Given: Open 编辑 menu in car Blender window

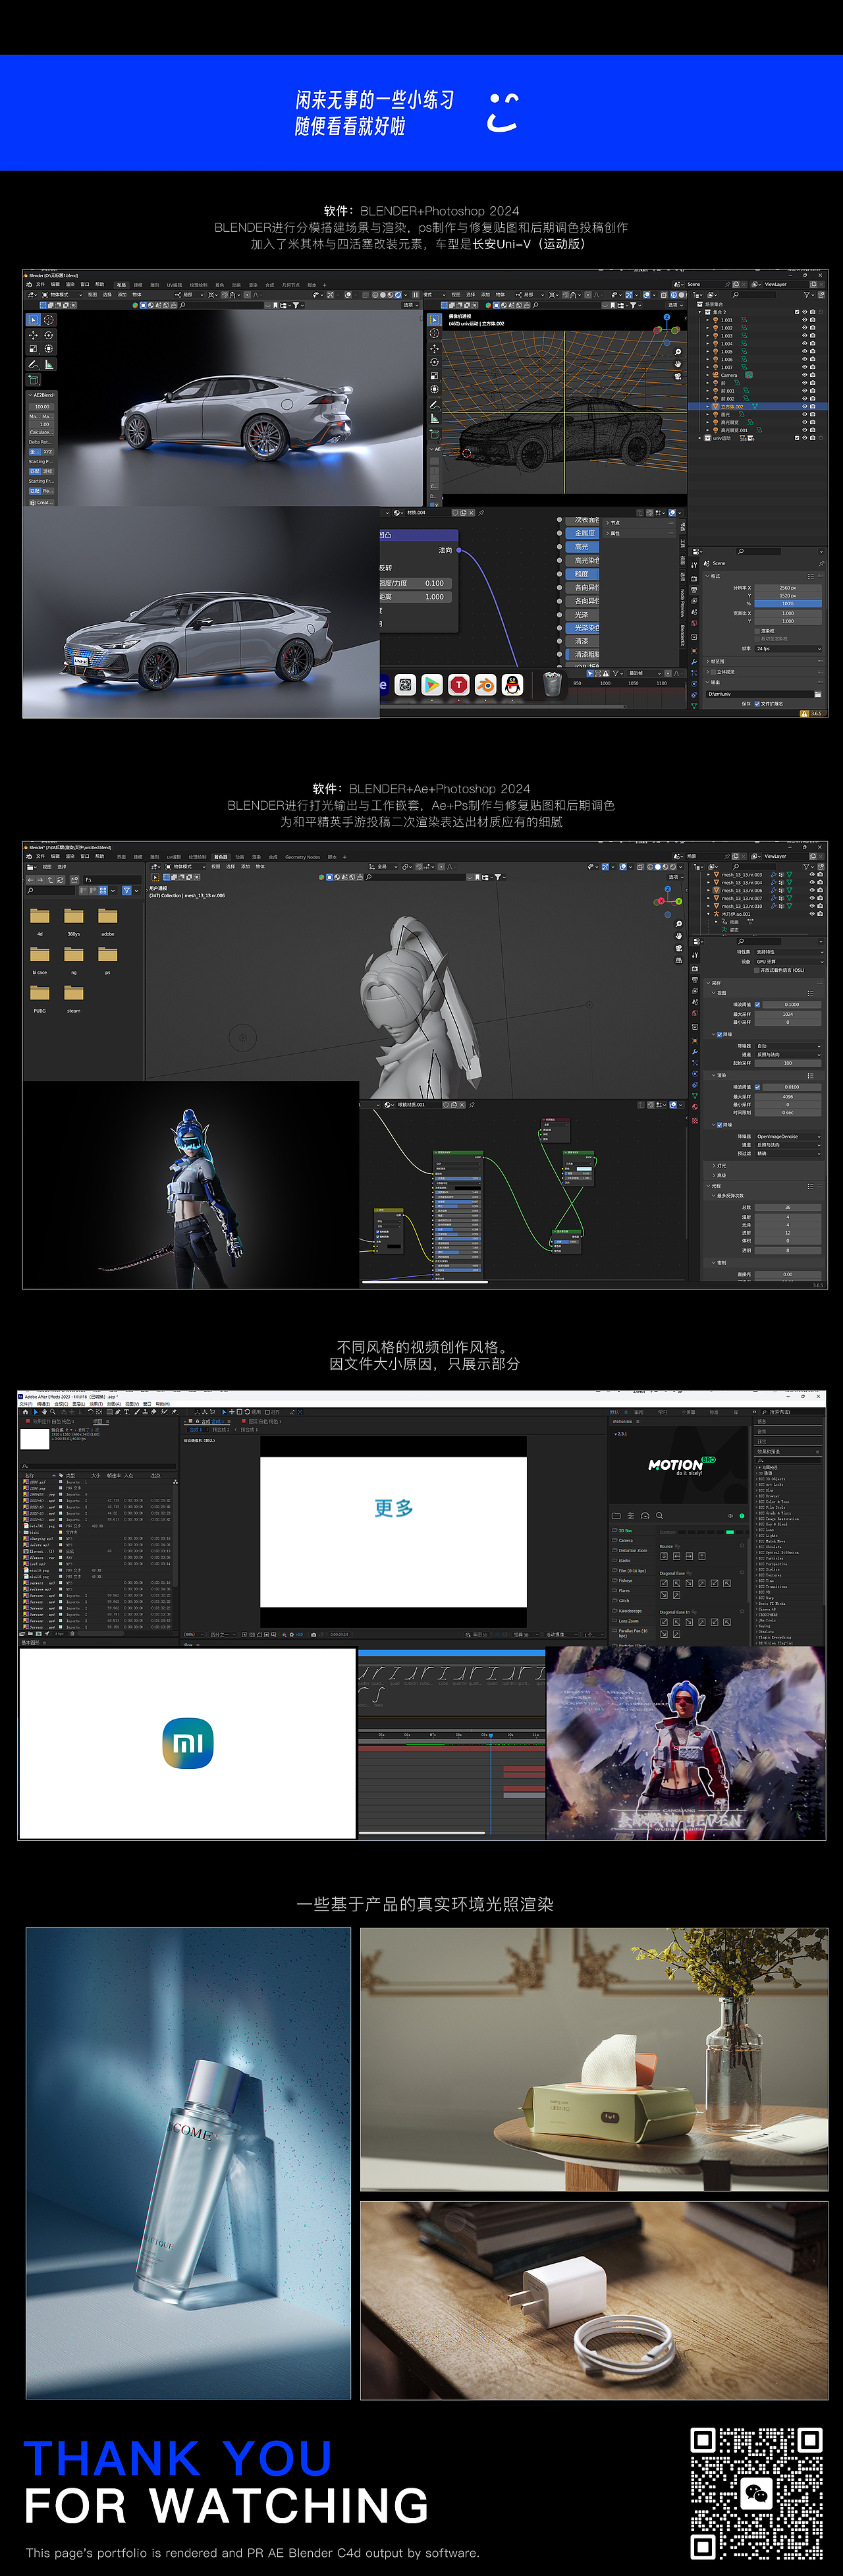Looking at the screenshot, I should click(x=55, y=284).
